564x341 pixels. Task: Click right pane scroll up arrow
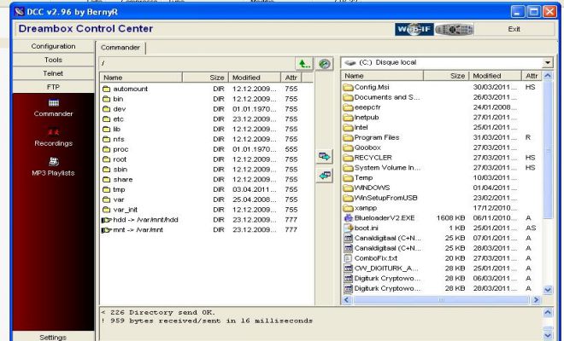point(548,76)
